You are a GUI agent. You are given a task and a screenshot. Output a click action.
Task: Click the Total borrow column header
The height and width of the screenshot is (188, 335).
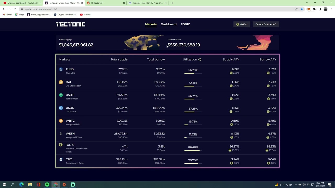tap(156, 60)
